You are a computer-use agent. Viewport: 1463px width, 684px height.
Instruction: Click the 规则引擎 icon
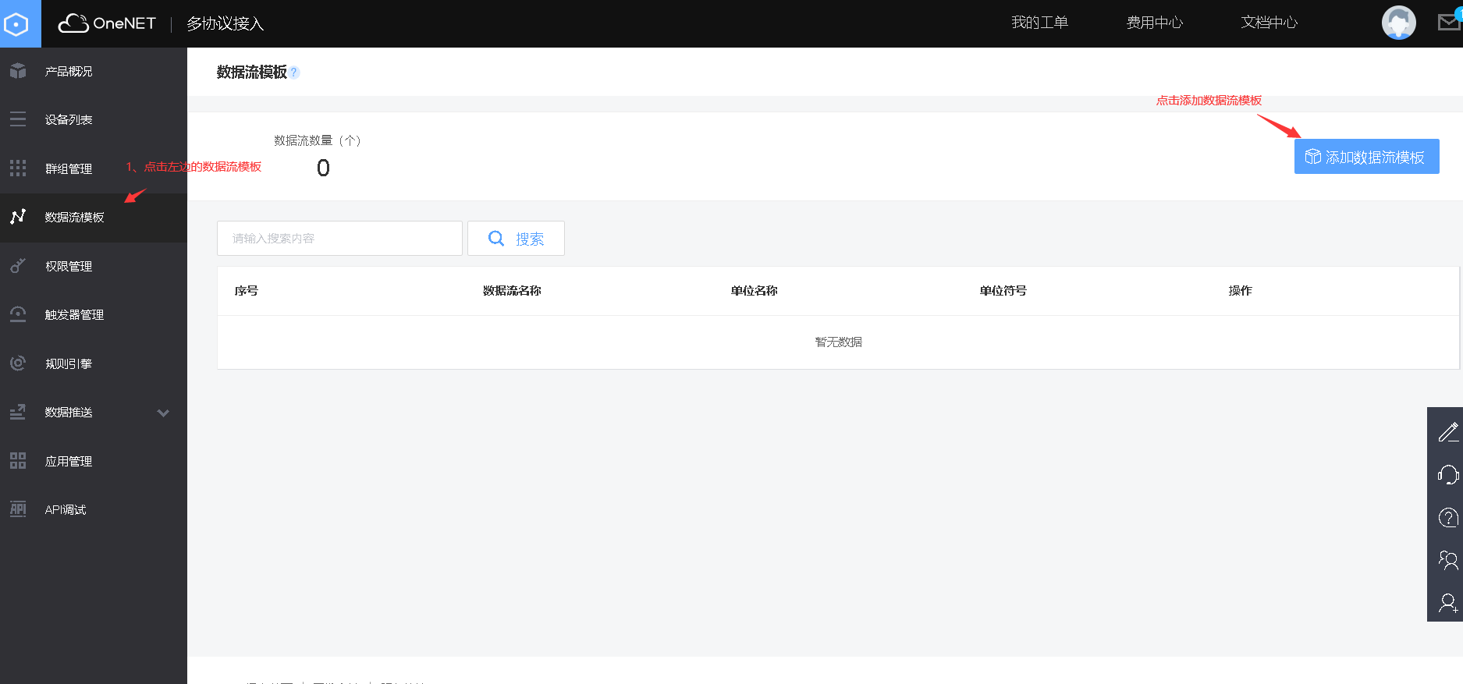point(18,363)
